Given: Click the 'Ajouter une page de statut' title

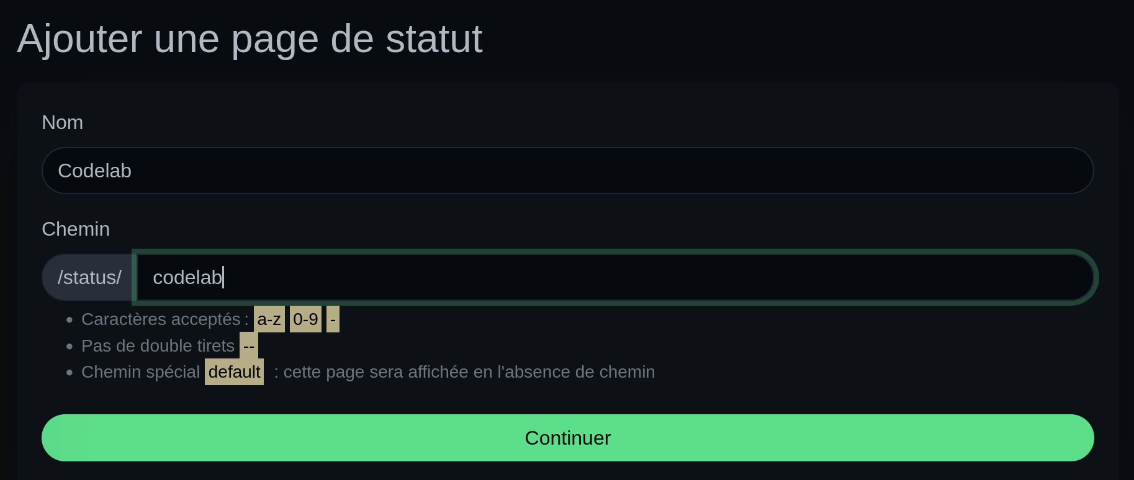Looking at the screenshot, I should click(250, 38).
